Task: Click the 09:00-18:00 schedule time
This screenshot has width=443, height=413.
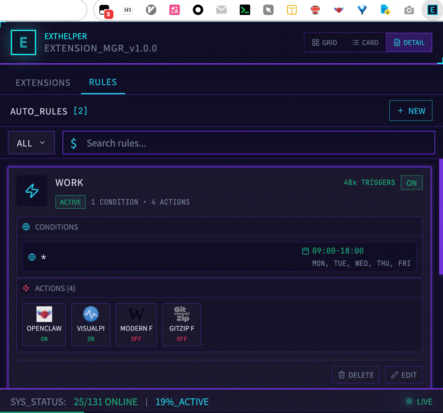Action: coord(338,251)
